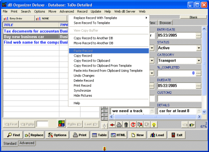Select Save Record To Template

click(109, 23)
